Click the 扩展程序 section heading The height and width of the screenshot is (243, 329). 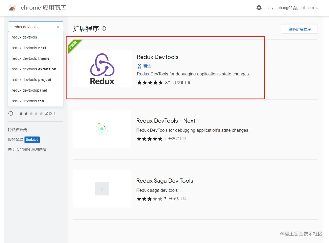(x=86, y=28)
